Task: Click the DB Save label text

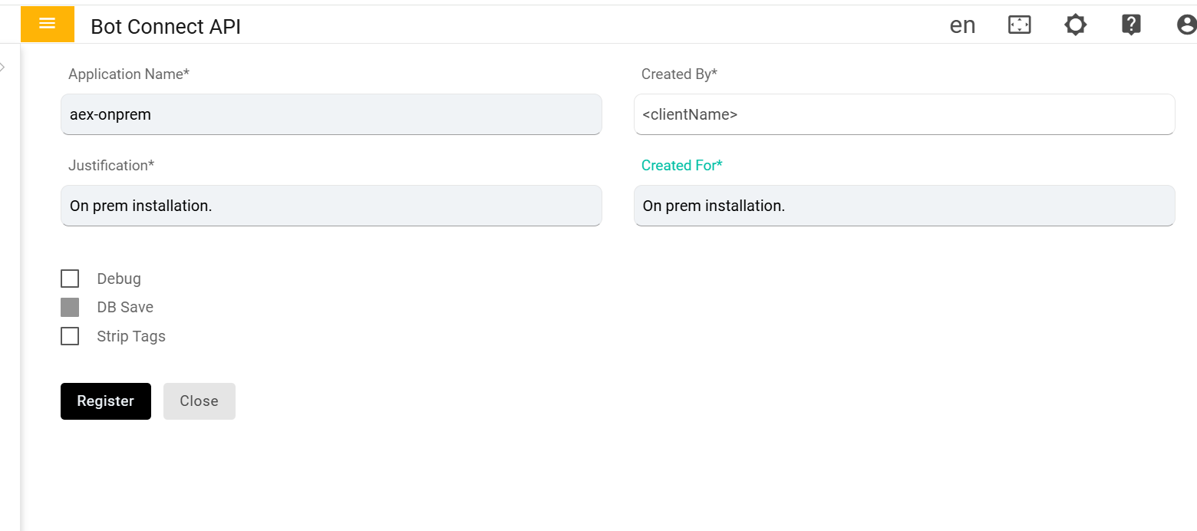Action: coord(125,307)
